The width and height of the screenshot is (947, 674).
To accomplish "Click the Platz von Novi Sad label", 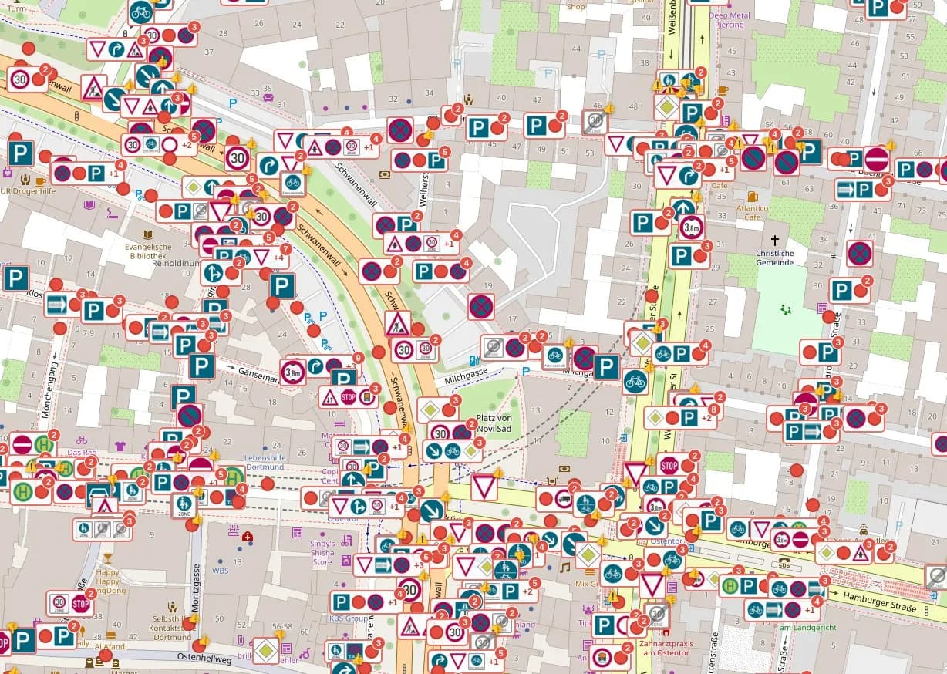I will pyautogui.click(x=494, y=423).
